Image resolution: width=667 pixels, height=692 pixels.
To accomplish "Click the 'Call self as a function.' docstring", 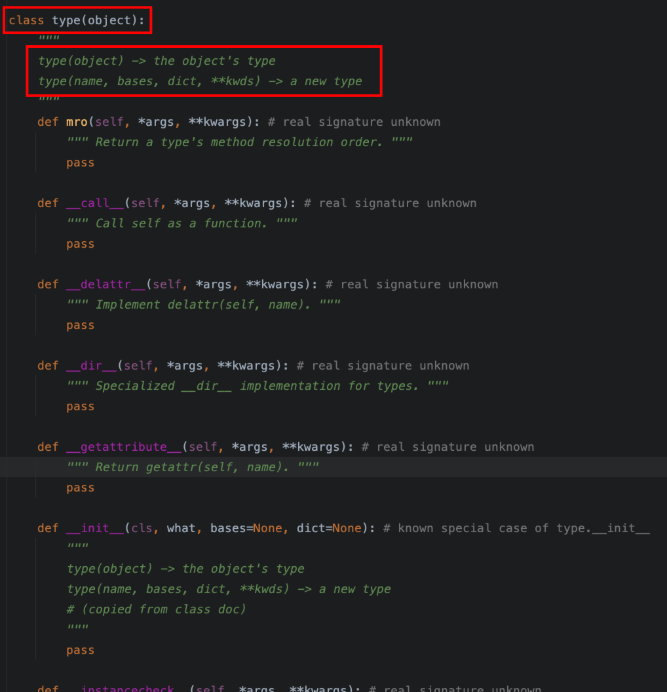I will (x=181, y=223).
